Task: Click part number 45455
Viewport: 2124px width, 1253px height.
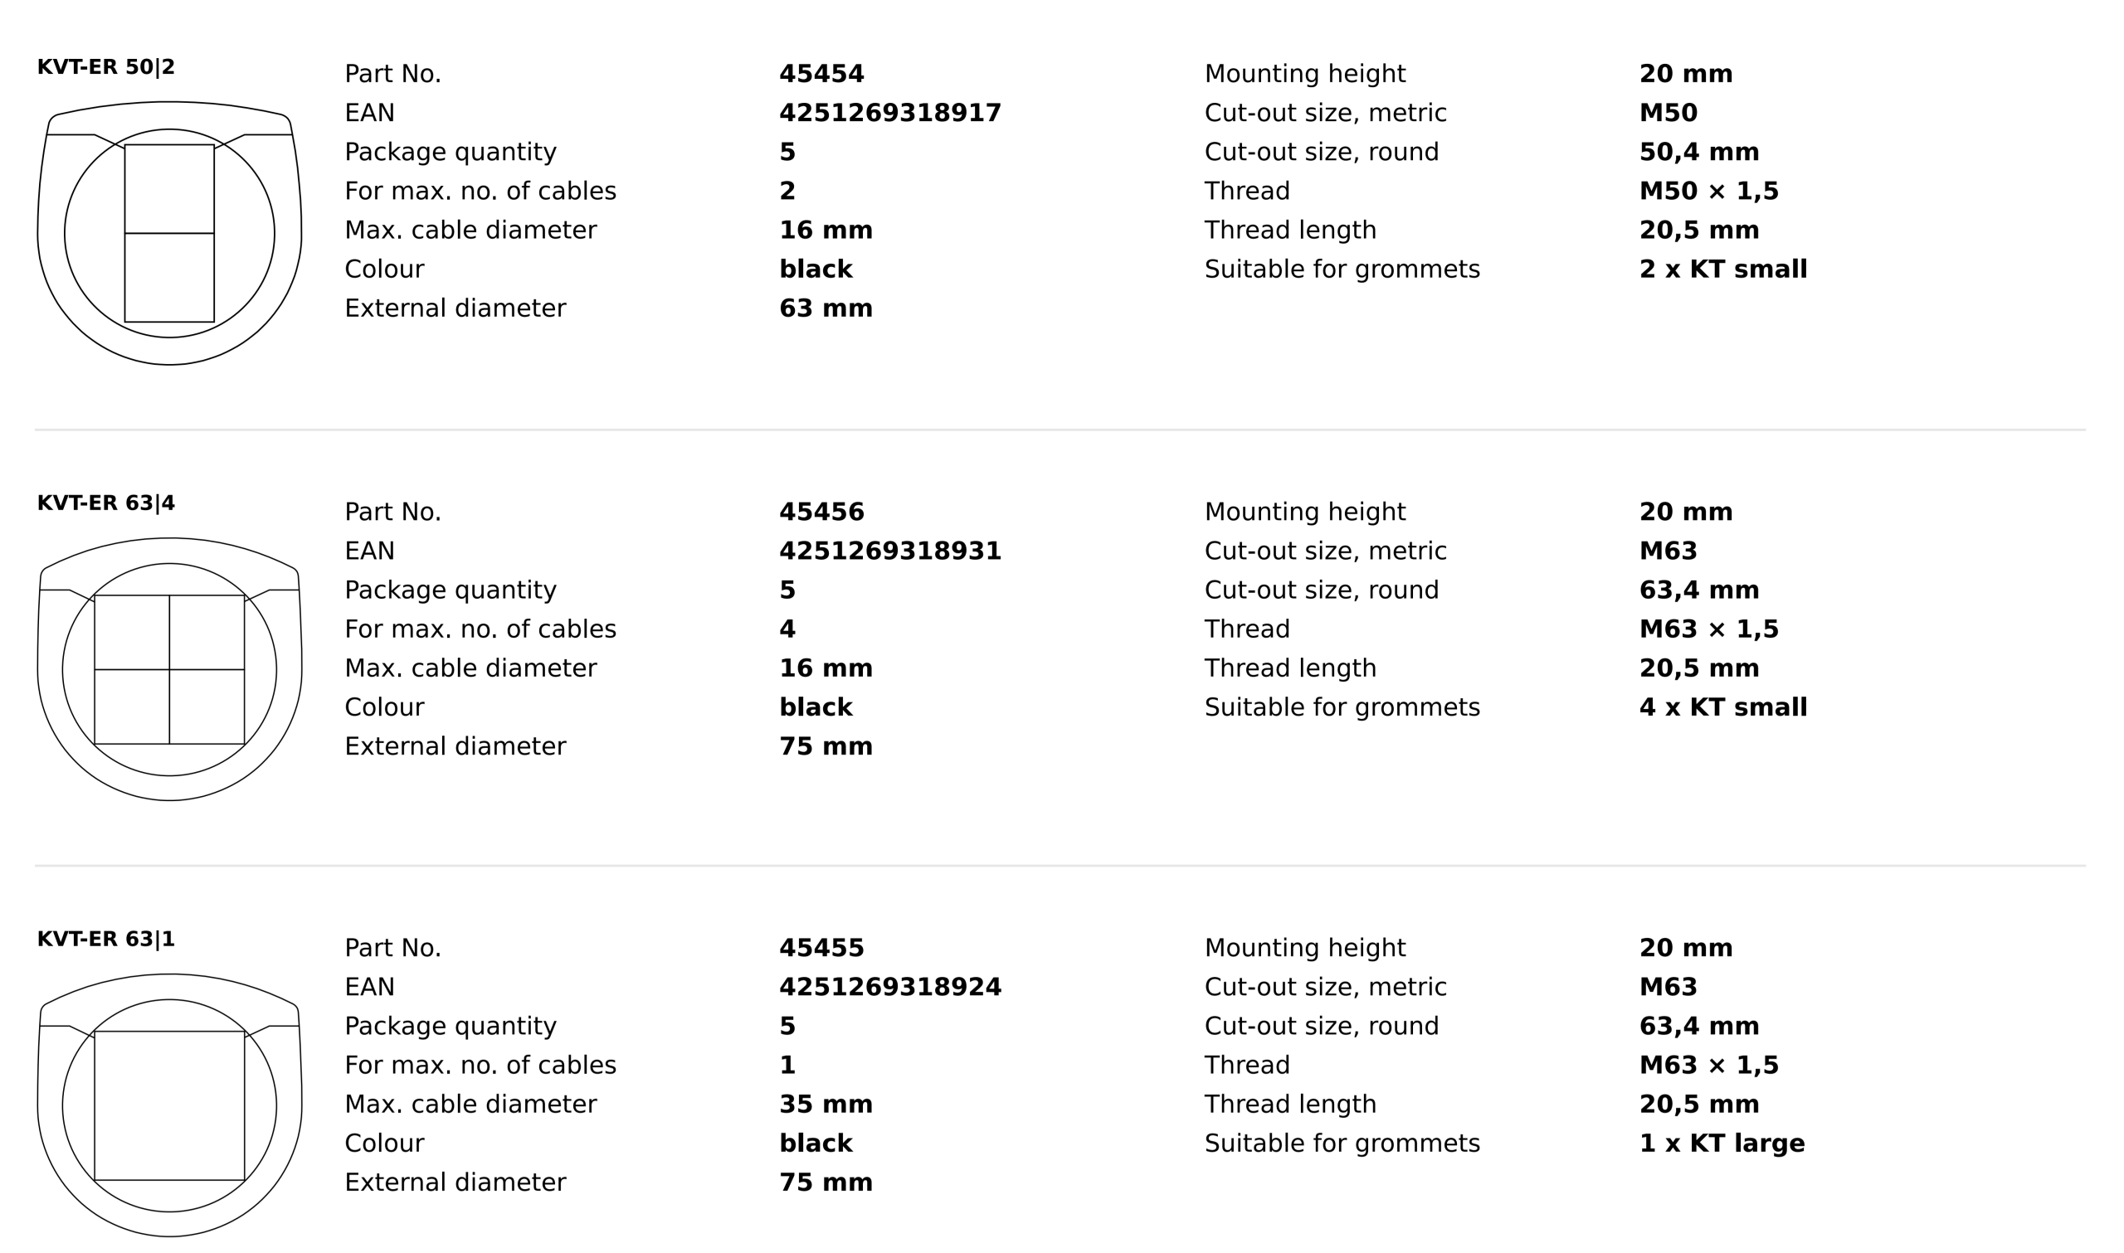Action: pyautogui.click(x=821, y=948)
